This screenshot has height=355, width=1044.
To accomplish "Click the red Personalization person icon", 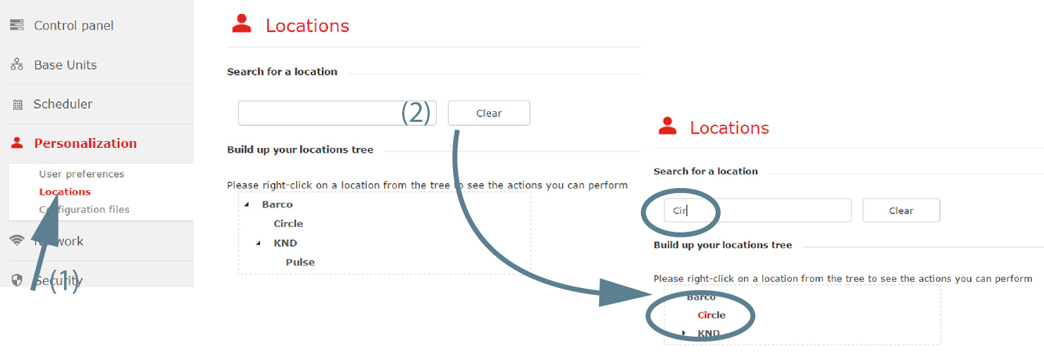I will coord(17,143).
